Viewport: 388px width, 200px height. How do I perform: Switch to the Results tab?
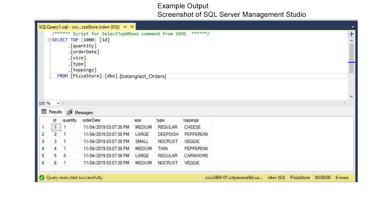(52, 112)
